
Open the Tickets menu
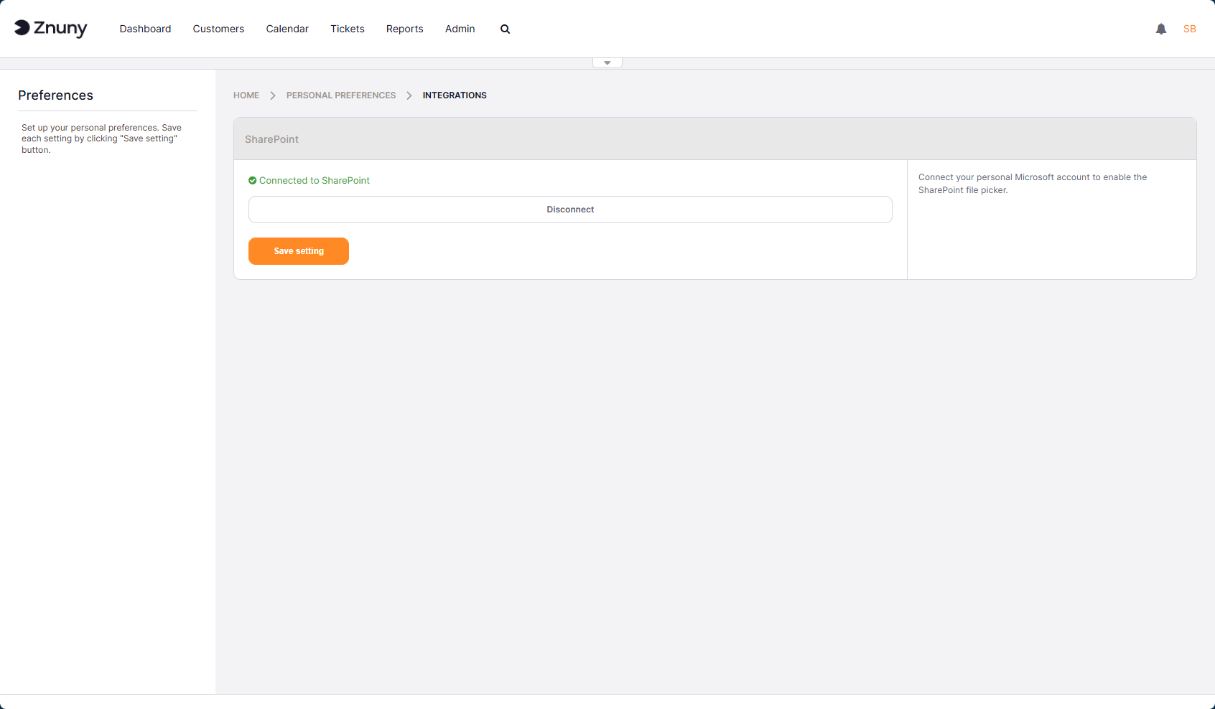tap(348, 29)
